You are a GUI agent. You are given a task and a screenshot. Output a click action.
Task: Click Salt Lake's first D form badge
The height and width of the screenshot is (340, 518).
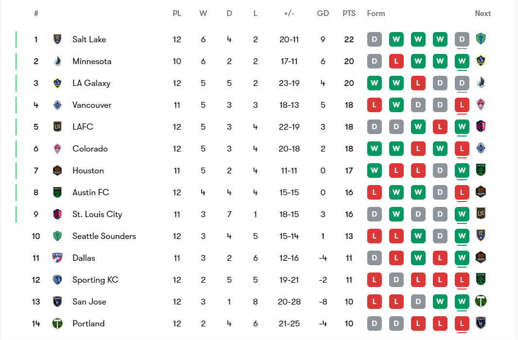pyautogui.click(x=374, y=39)
